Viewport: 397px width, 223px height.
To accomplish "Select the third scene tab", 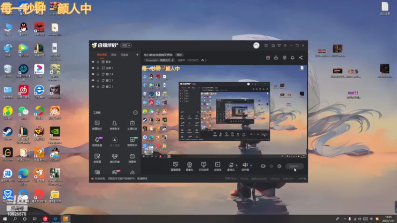I will point(125,55).
